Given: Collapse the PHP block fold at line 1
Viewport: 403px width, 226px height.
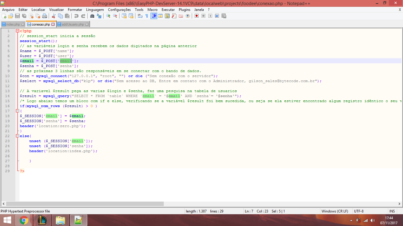Looking at the screenshot, I should (17, 31).
